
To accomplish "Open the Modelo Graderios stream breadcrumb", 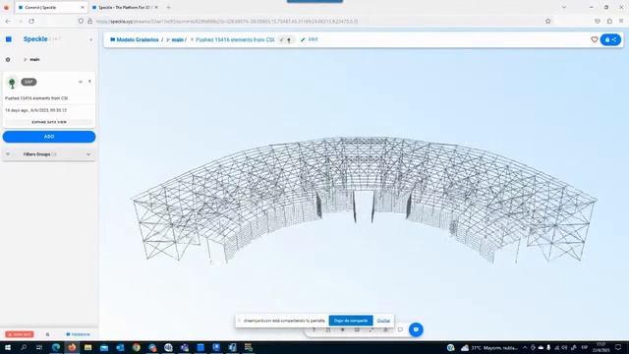I will click(x=135, y=39).
